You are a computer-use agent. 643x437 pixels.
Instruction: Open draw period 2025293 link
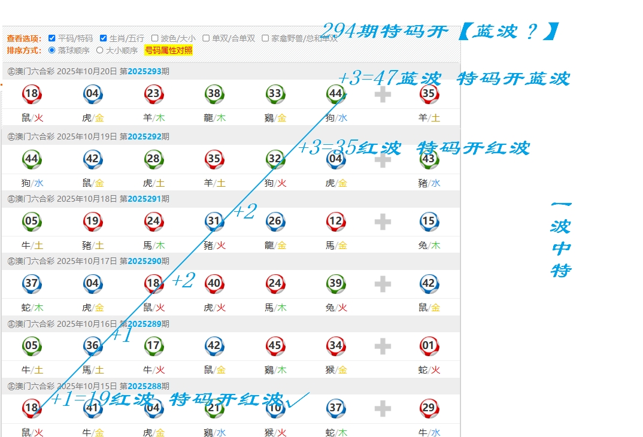[144, 71]
